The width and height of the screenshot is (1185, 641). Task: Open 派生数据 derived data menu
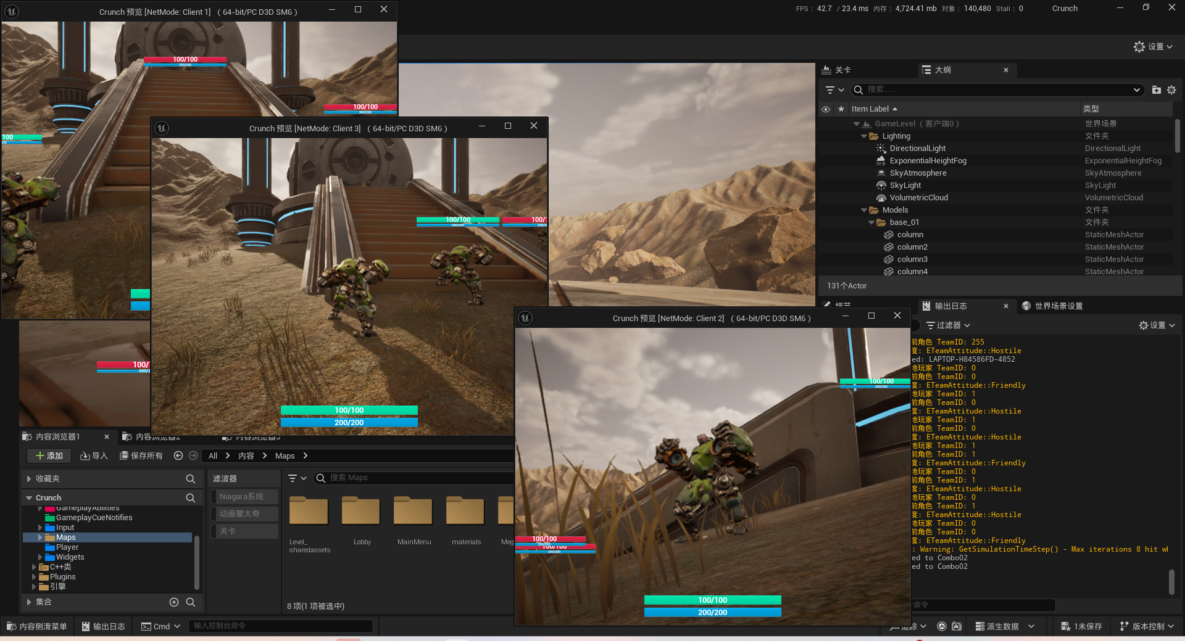[x=1005, y=627]
